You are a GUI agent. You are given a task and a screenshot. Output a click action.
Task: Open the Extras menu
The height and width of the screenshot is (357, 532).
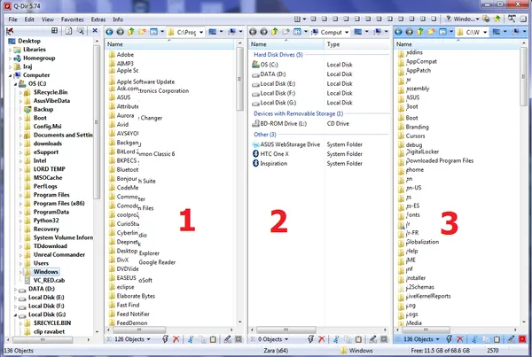pyautogui.click(x=98, y=19)
